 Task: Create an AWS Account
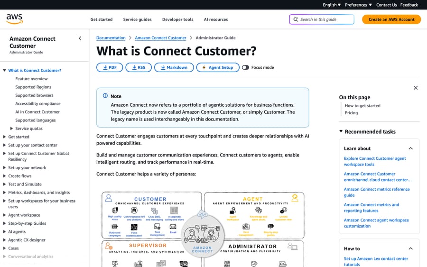(391, 19)
